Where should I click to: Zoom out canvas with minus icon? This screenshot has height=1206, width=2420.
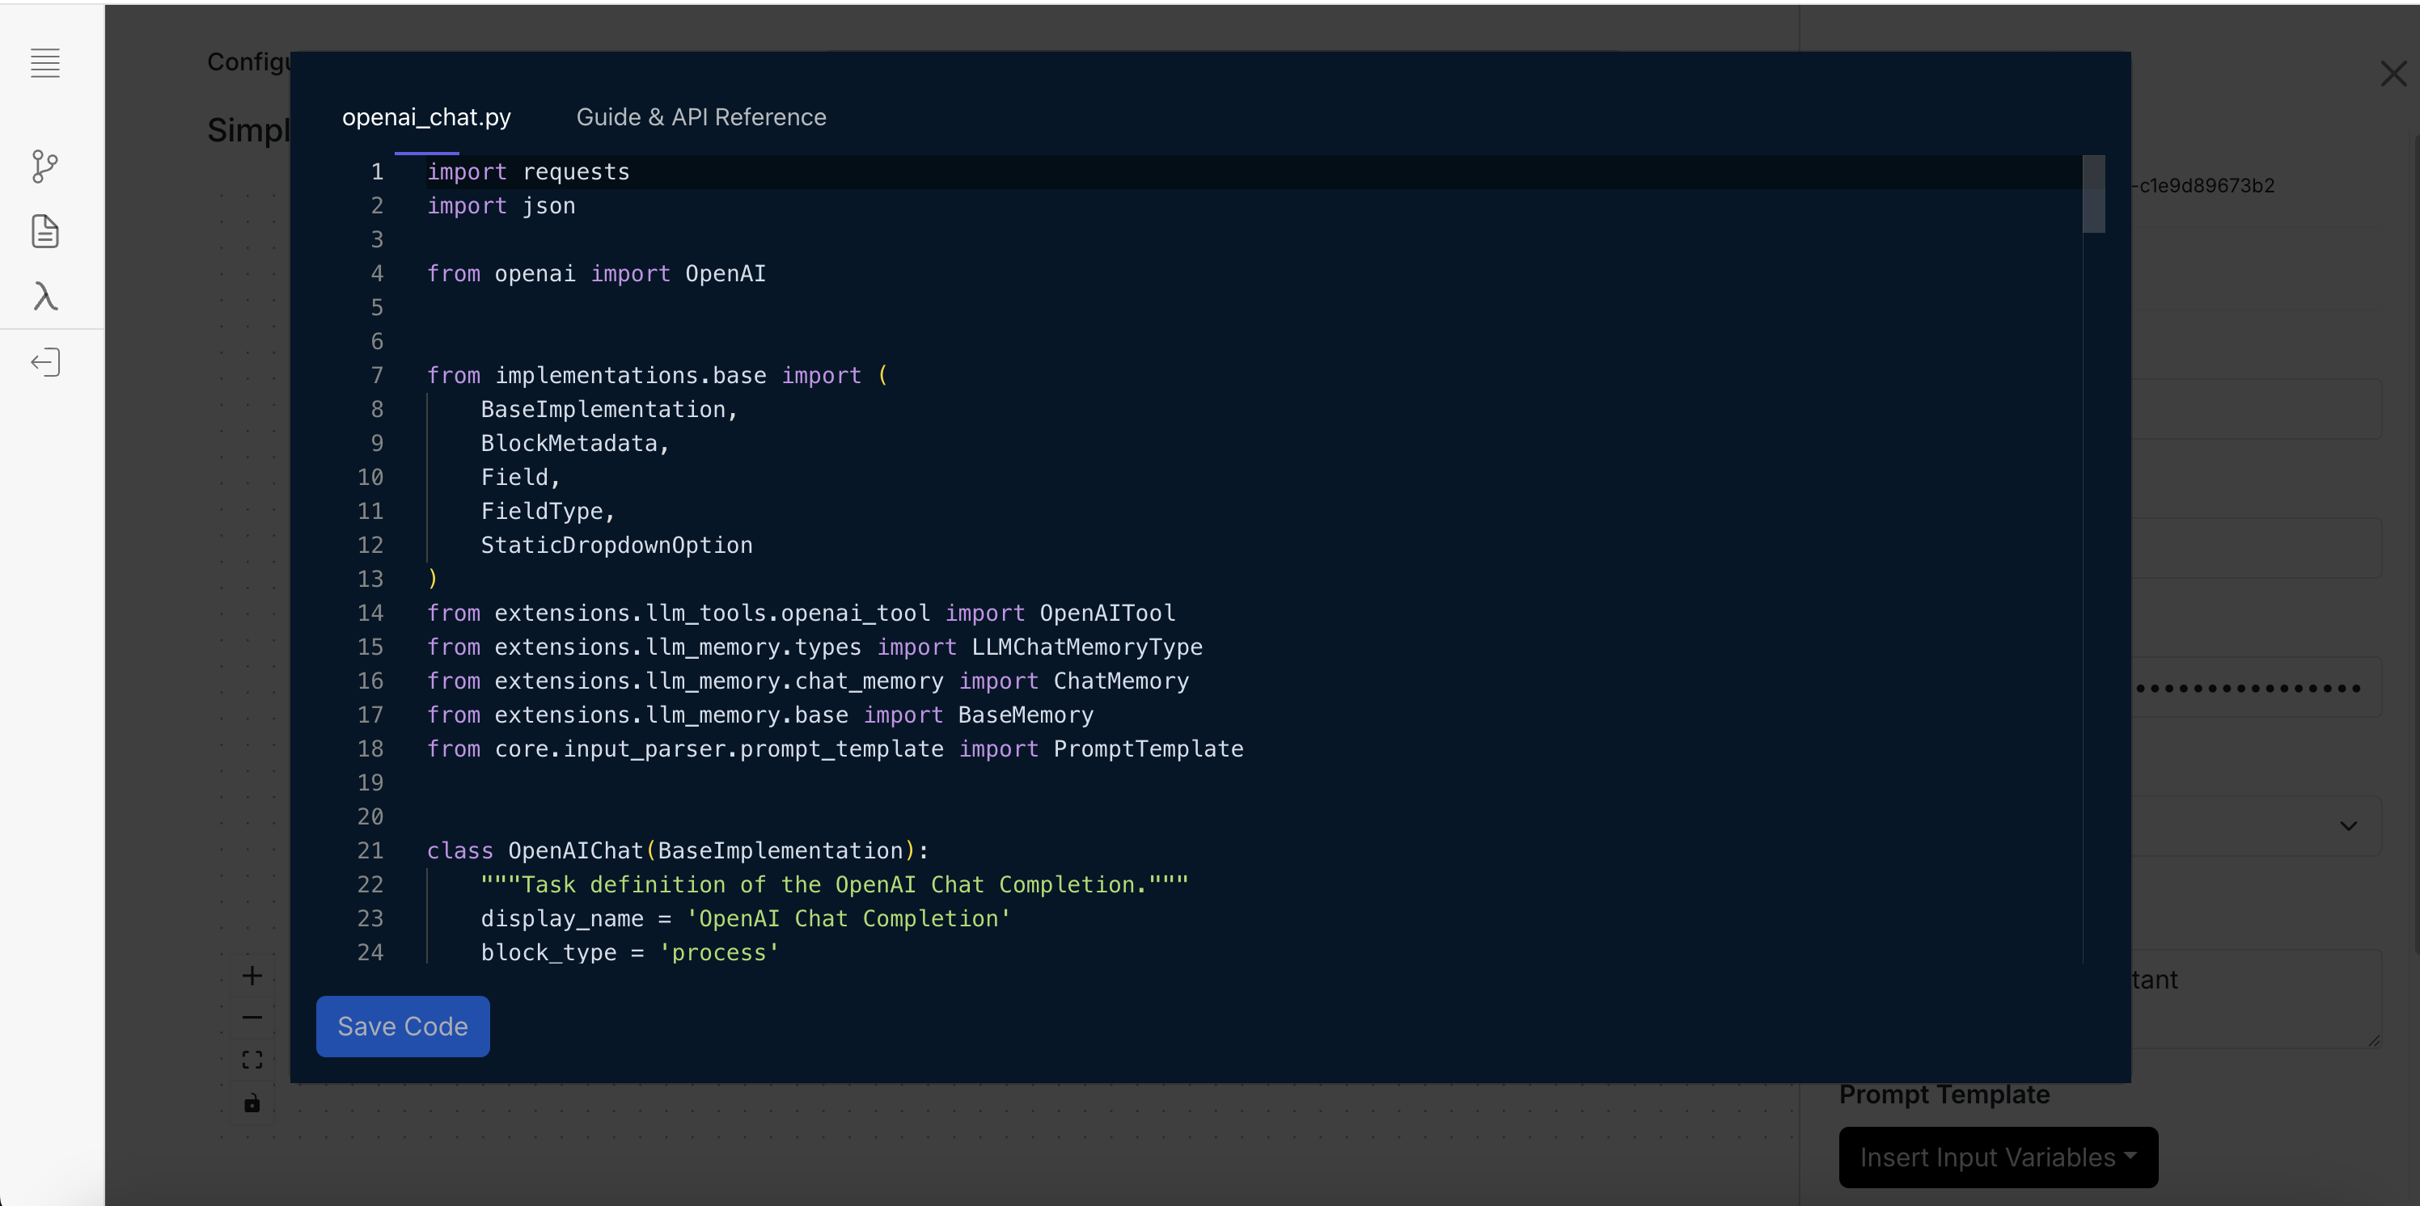[252, 1018]
